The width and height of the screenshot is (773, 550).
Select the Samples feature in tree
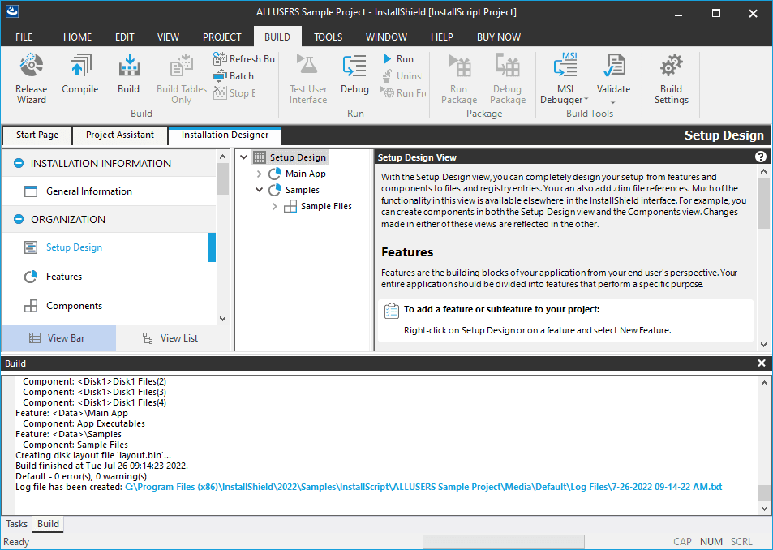[303, 190]
